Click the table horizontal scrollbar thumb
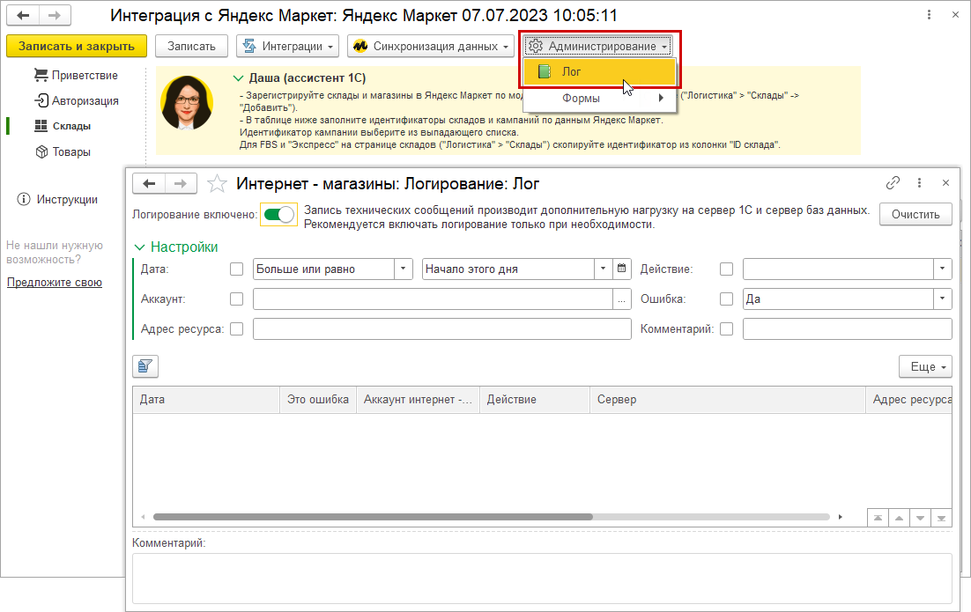The image size is (971, 612). (x=373, y=517)
